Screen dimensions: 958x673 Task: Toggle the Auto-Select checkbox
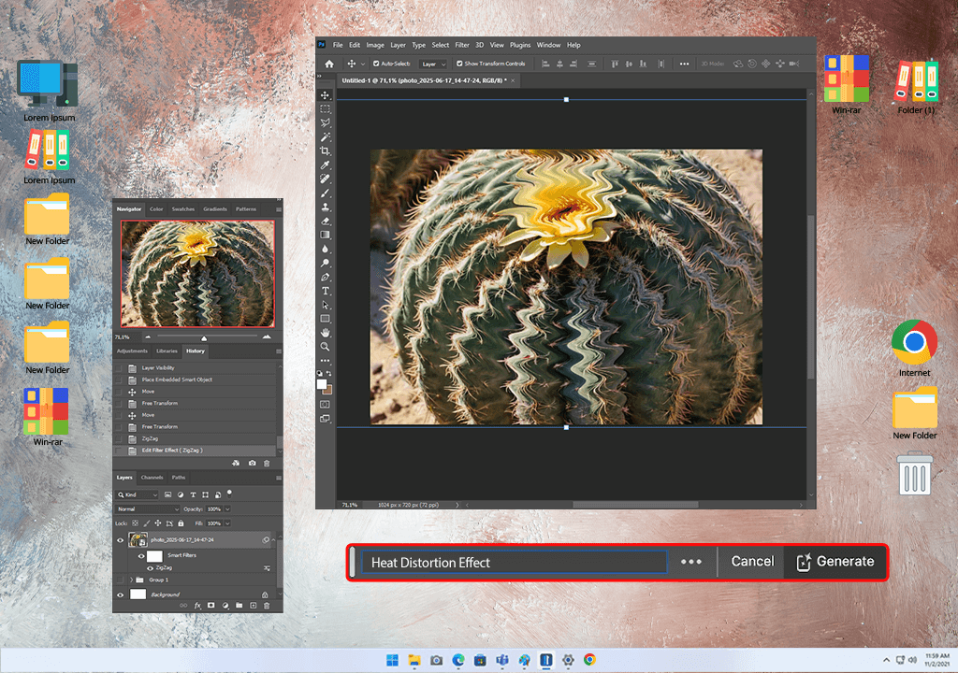click(x=376, y=64)
